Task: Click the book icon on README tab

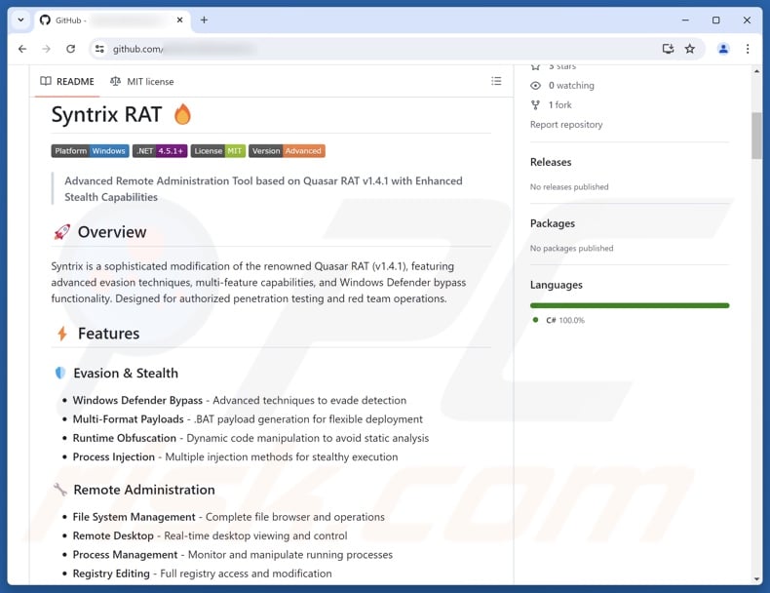Action: pos(46,81)
